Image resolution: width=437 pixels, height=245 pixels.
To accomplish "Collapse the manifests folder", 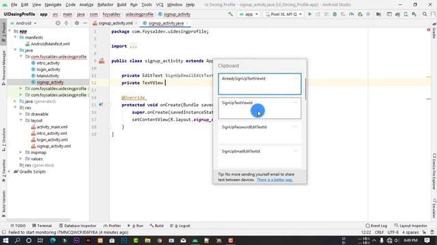I will (15, 37).
